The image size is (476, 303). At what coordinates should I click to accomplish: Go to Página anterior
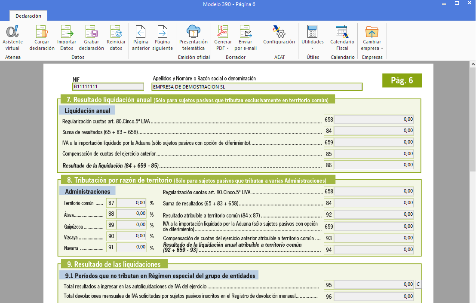point(141,38)
